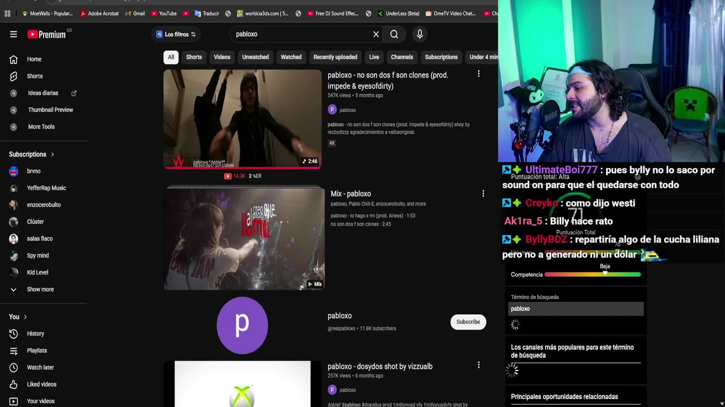Open Los filtros filter button

tap(176, 34)
